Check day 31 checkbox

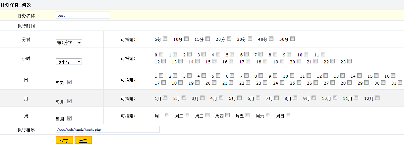pyautogui.click(x=400, y=82)
